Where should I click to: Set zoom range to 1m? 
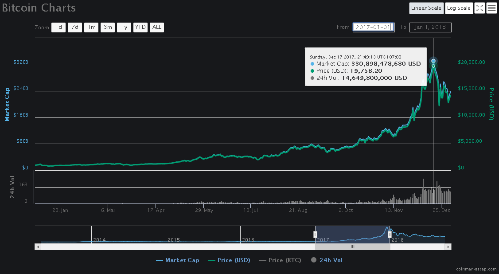click(x=91, y=27)
